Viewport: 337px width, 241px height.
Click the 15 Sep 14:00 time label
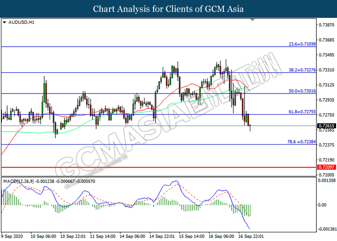coord(192,236)
